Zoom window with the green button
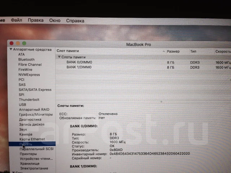The image size is (231, 173). tap(24, 43)
